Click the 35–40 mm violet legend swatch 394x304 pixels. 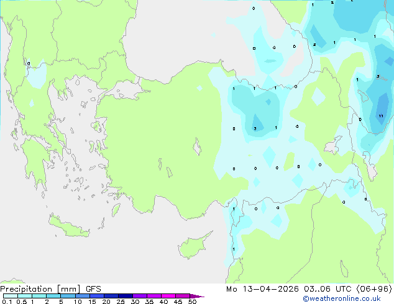pos(154,296)
